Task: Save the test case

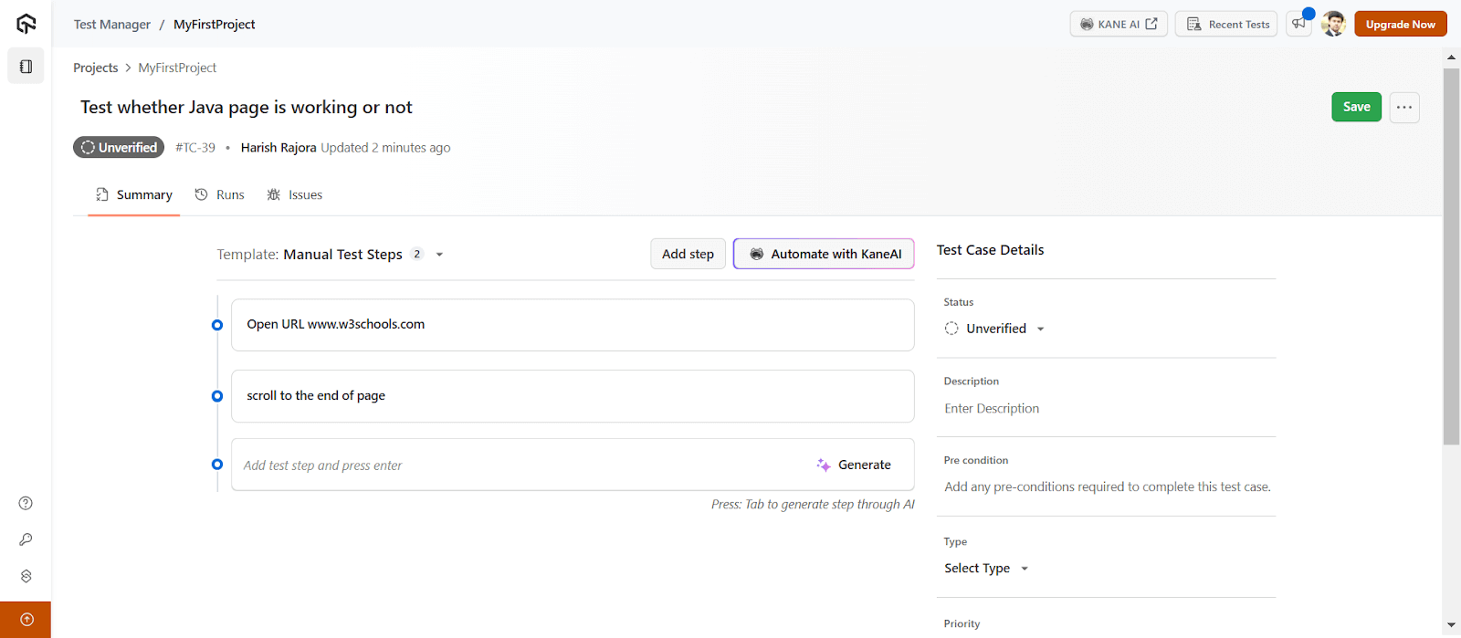Action: [1357, 107]
